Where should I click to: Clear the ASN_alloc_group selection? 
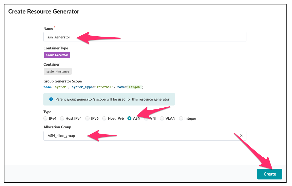[x=241, y=136]
